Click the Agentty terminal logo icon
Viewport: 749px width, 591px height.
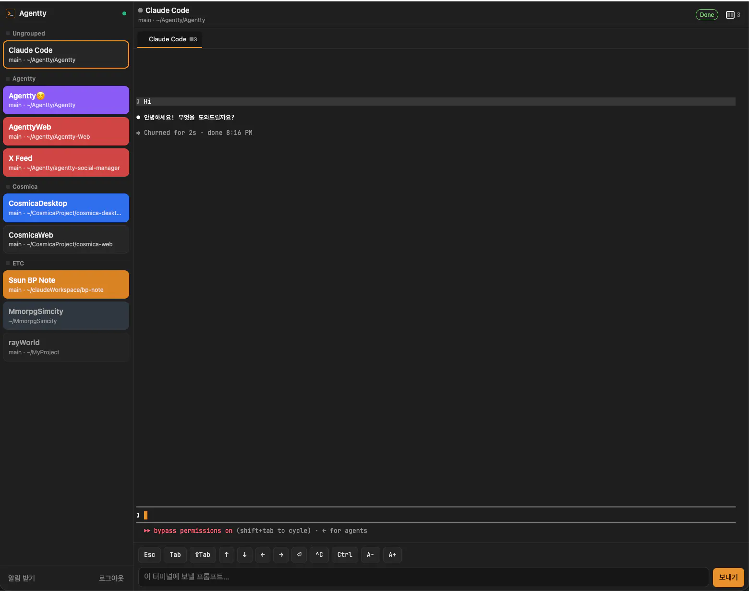coord(11,13)
